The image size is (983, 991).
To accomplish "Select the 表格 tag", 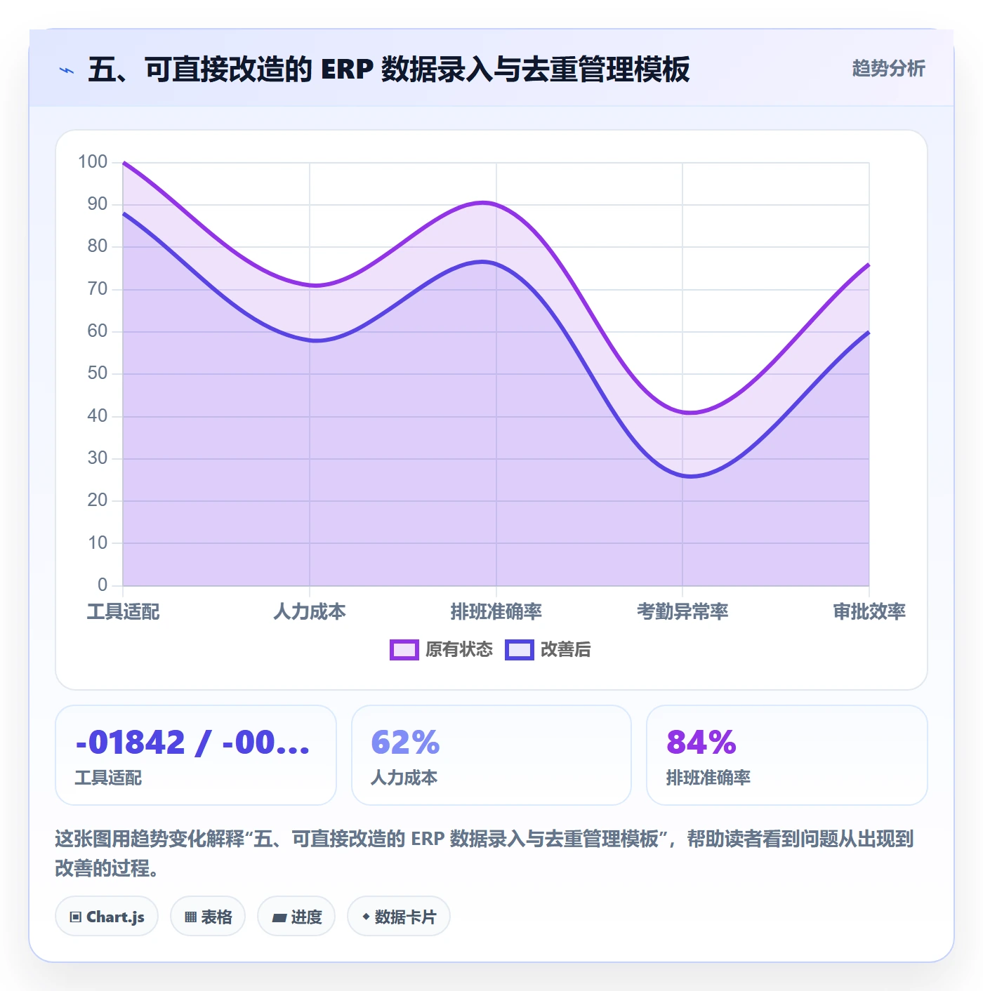I will [208, 917].
